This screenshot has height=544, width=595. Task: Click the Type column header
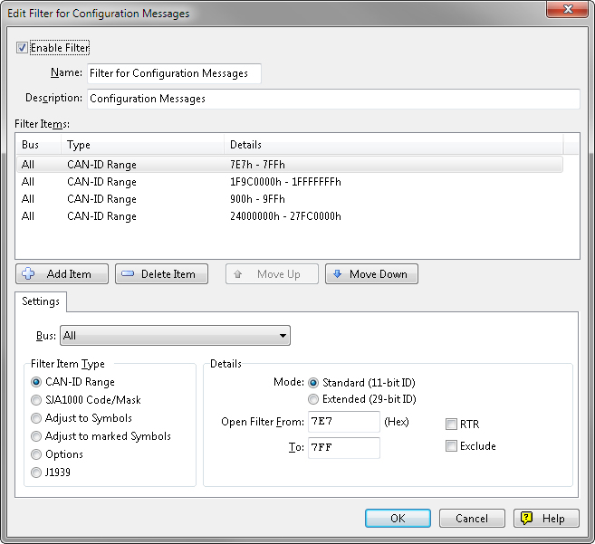click(x=142, y=145)
